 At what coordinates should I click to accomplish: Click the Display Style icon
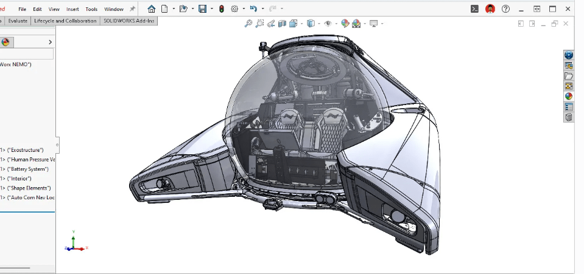(311, 24)
